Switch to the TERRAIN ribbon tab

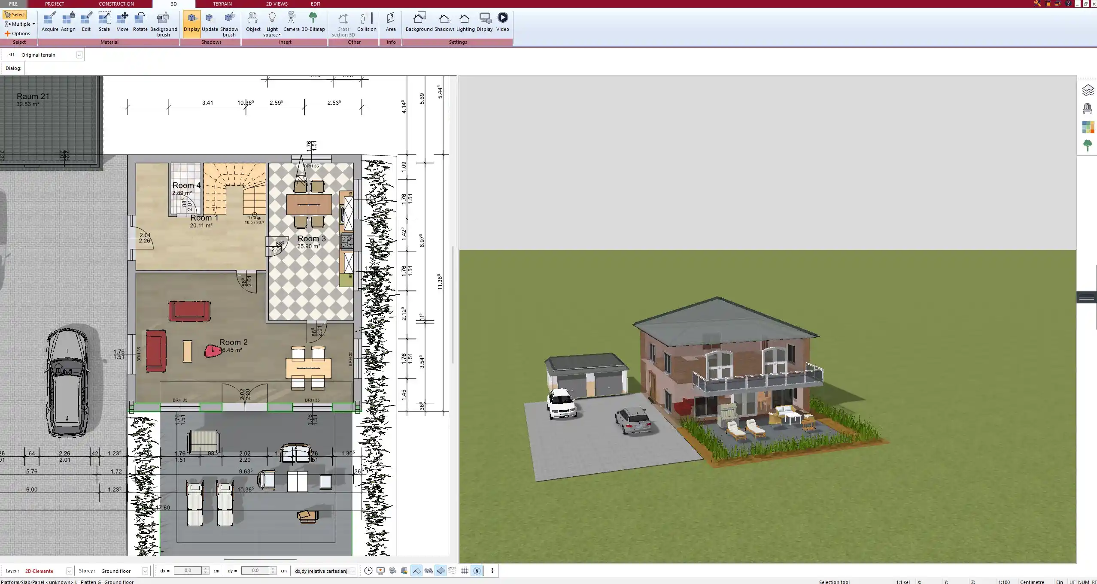point(222,4)
